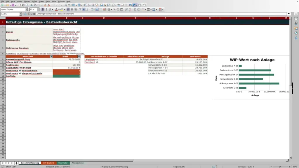
Task: Click the Cut scissors icon
Action: click(32, 5)
